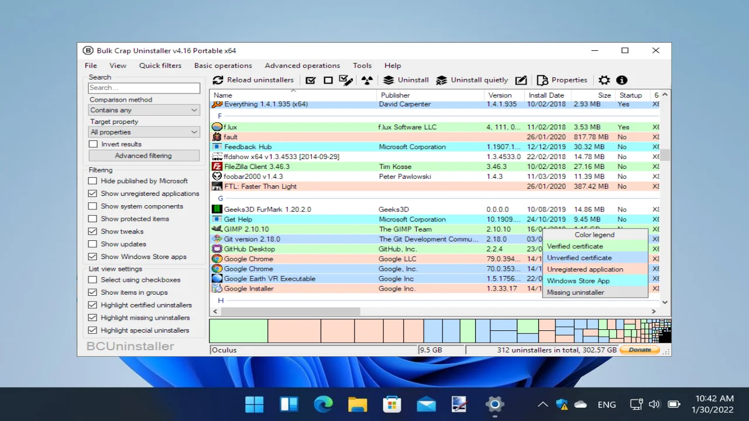The width and height of the screenshot is (749, 421).
Task: Show hidden icons in the system tray
Action: click(542, 404)
